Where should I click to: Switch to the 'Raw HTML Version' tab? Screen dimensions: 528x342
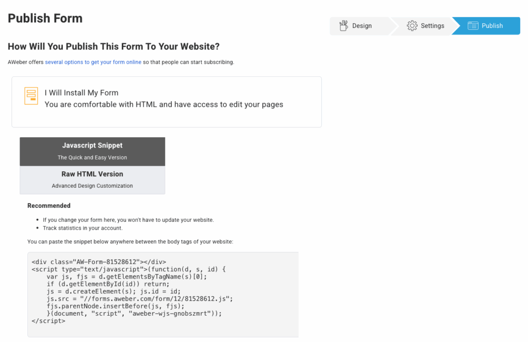point(92,174)
